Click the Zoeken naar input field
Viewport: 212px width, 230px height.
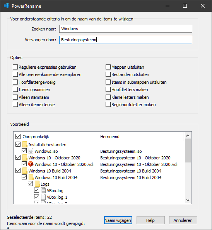click(x=126, y=29)
